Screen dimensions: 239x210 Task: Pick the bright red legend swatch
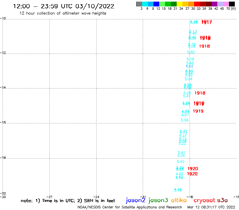[x=197, y=4]
